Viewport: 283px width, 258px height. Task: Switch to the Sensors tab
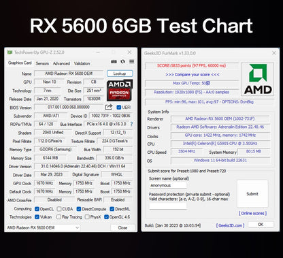[x=42, y=63]
